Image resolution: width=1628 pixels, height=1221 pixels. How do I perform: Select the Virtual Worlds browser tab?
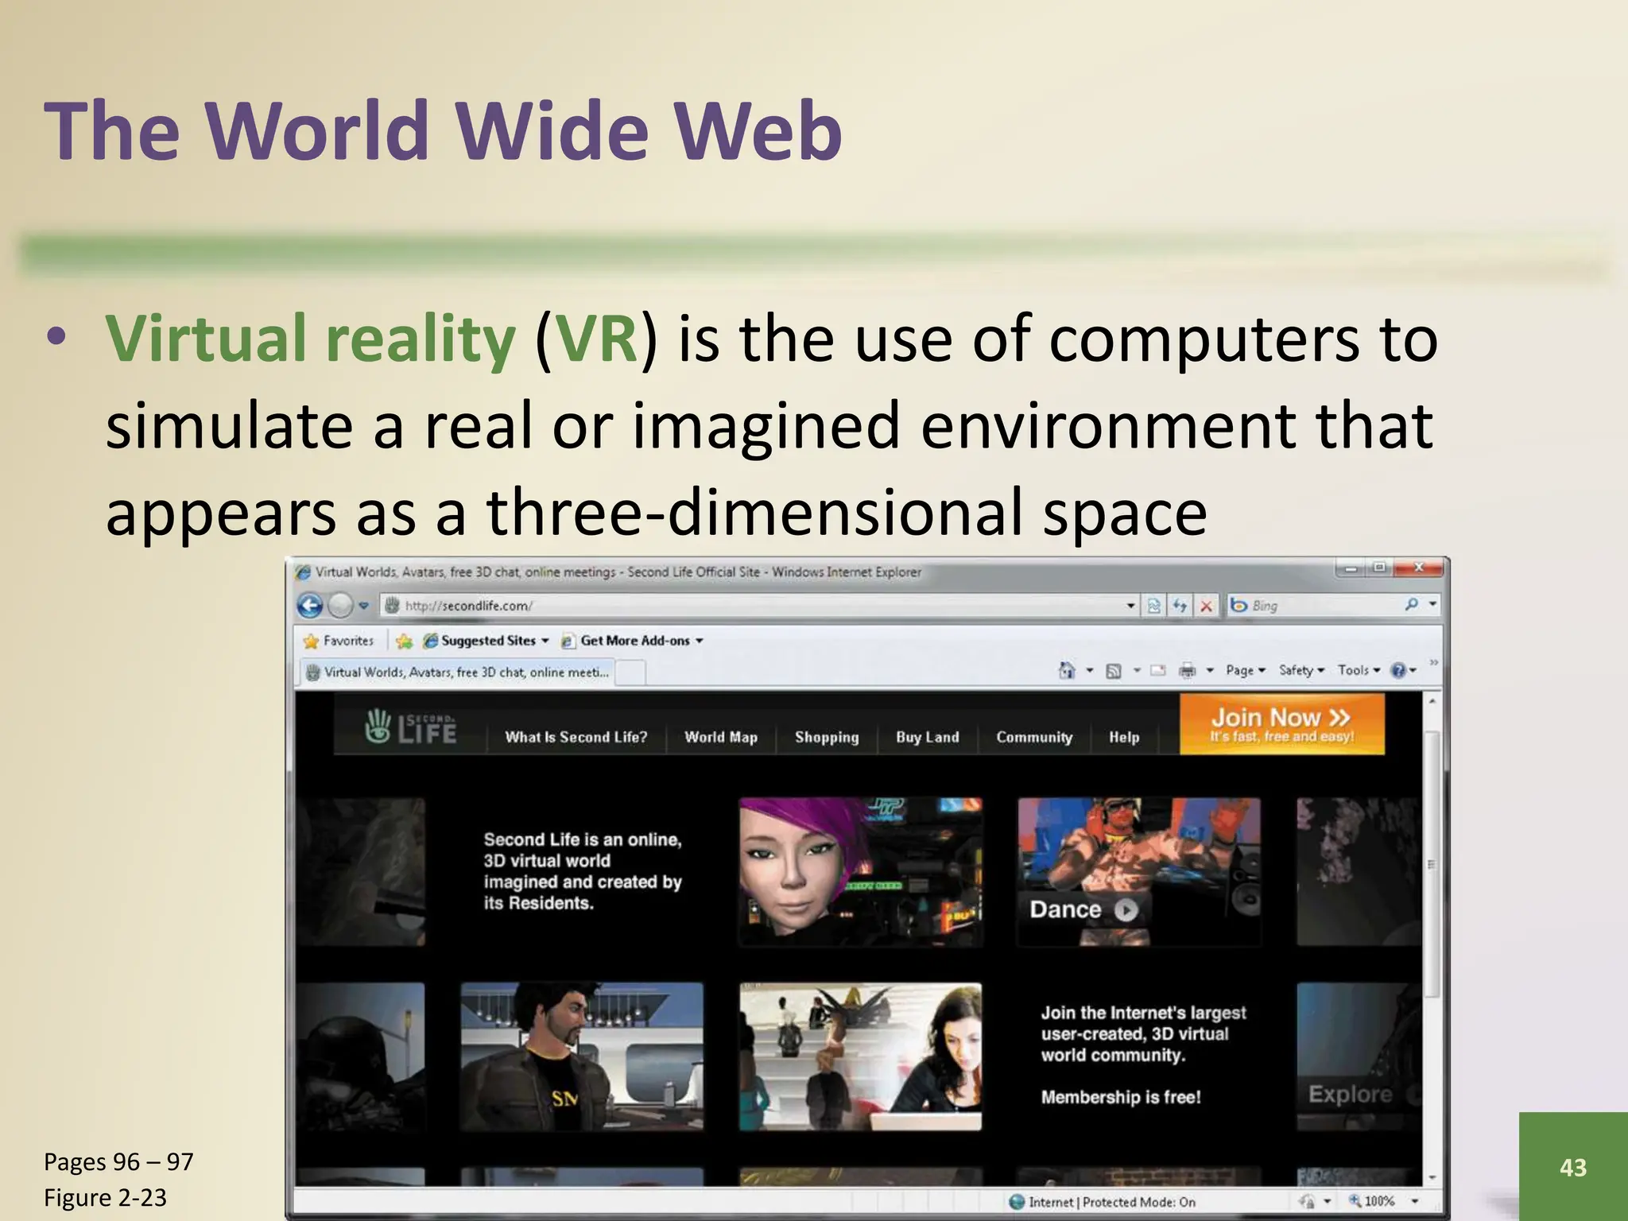pos(459,673)
